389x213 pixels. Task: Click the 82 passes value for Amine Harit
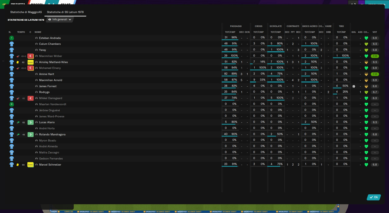pos(226,74)
